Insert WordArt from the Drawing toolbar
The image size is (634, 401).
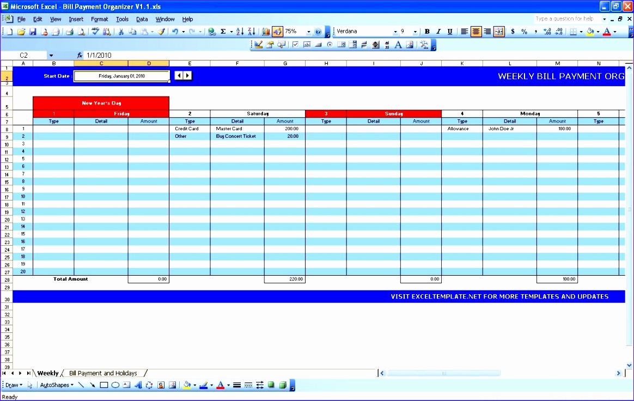(x=138, y=385)
